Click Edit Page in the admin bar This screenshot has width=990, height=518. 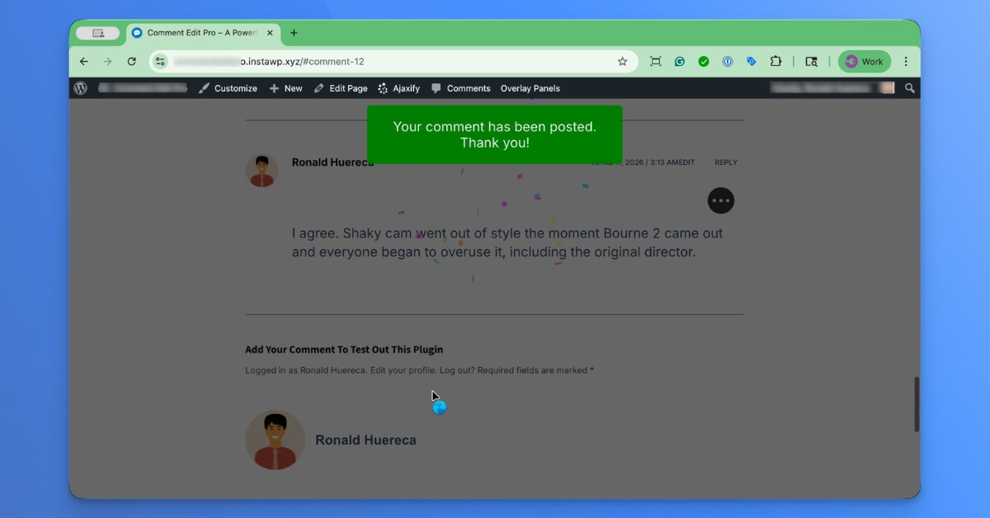[341, 88]
